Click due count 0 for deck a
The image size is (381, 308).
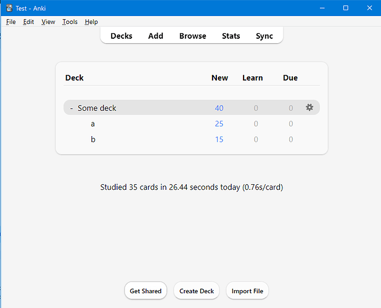click(291, 124)
